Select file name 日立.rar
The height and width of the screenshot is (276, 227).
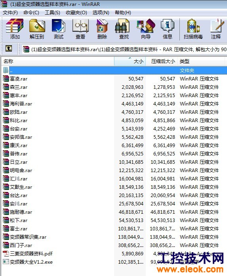click(x=19, y=162)
